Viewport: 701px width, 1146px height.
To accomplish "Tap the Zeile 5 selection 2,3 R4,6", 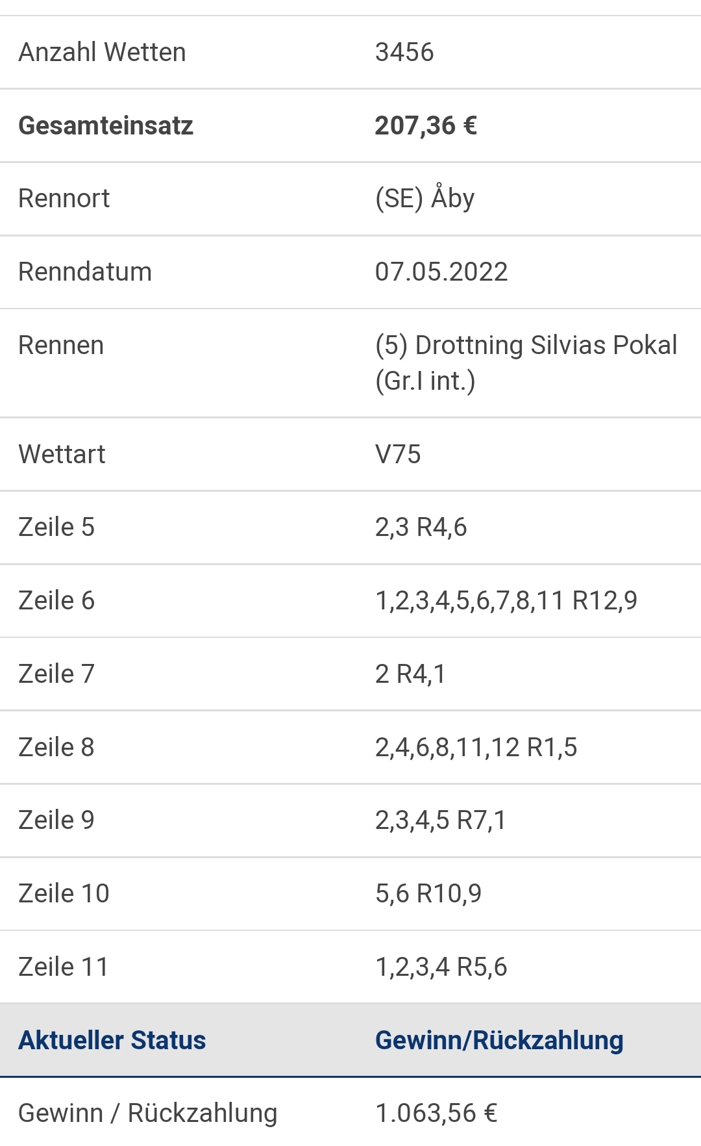I will pyautogui.click(x=421, y=527).
